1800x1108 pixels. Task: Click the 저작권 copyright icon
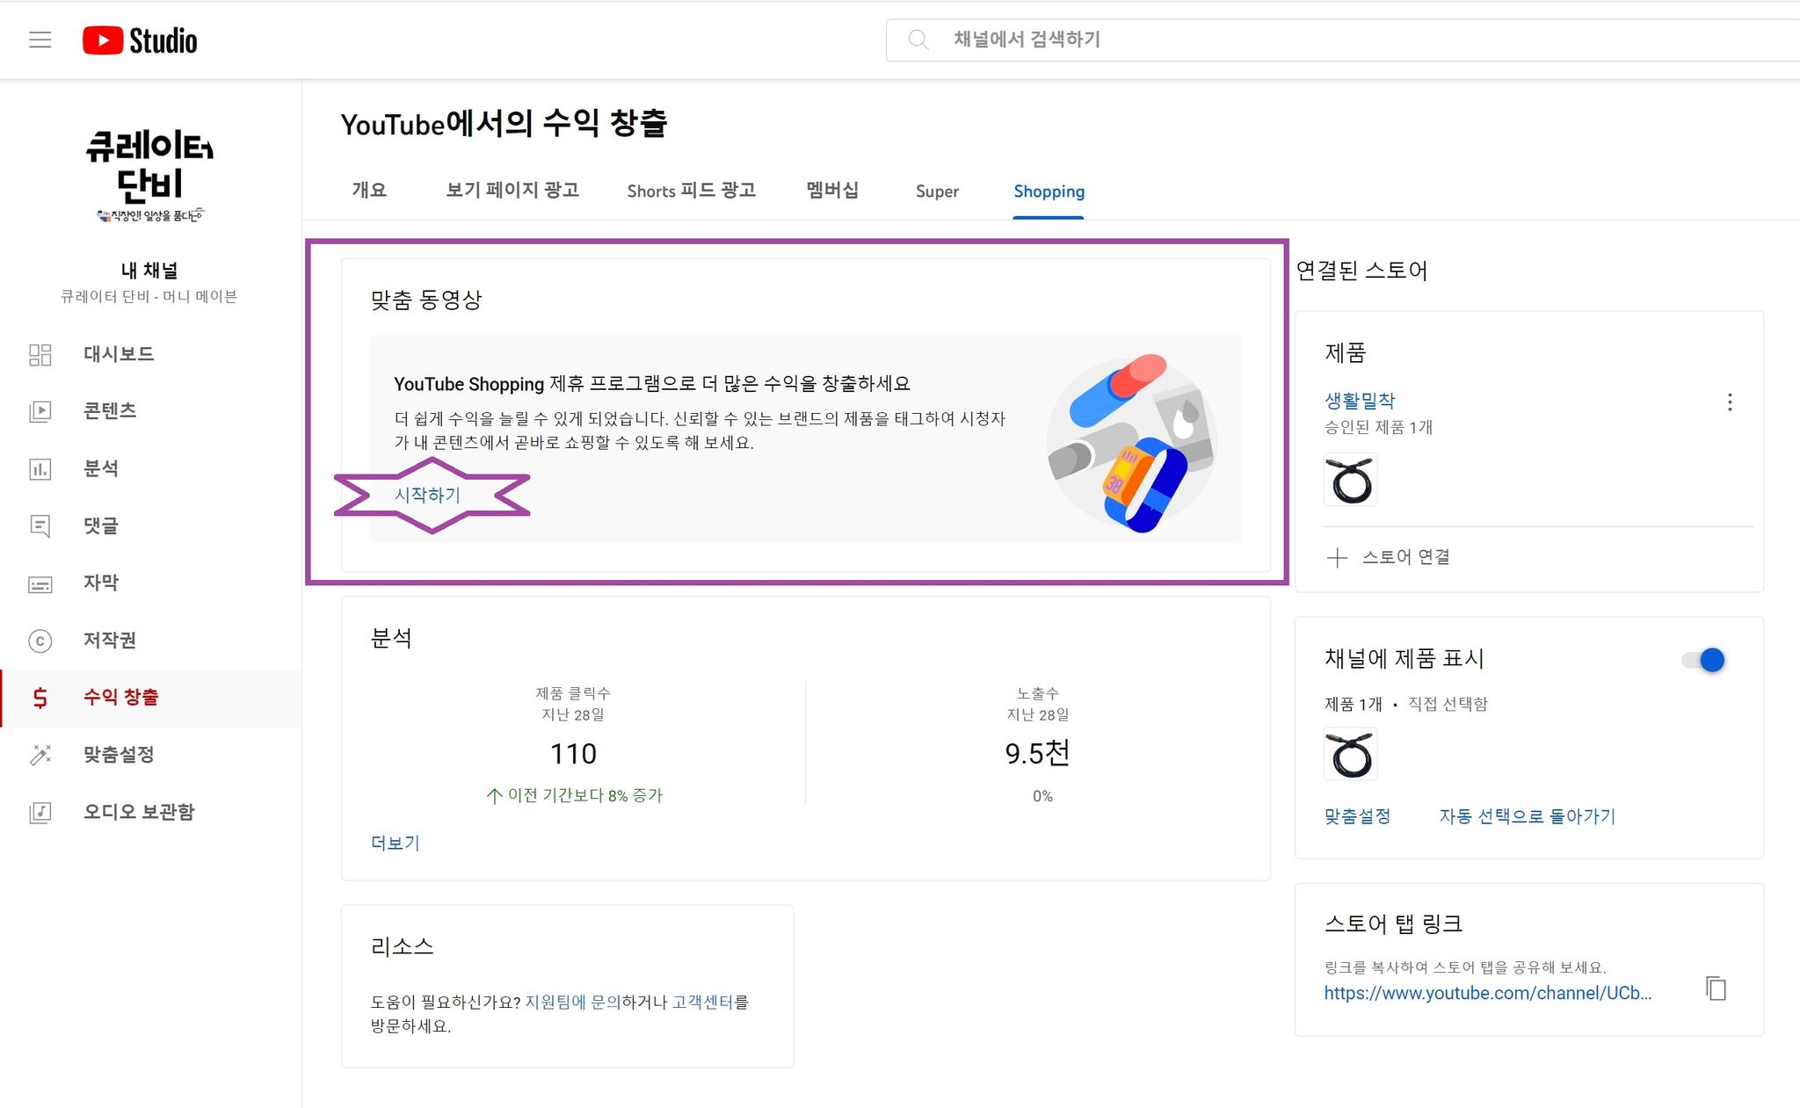[x=40, y=641]
